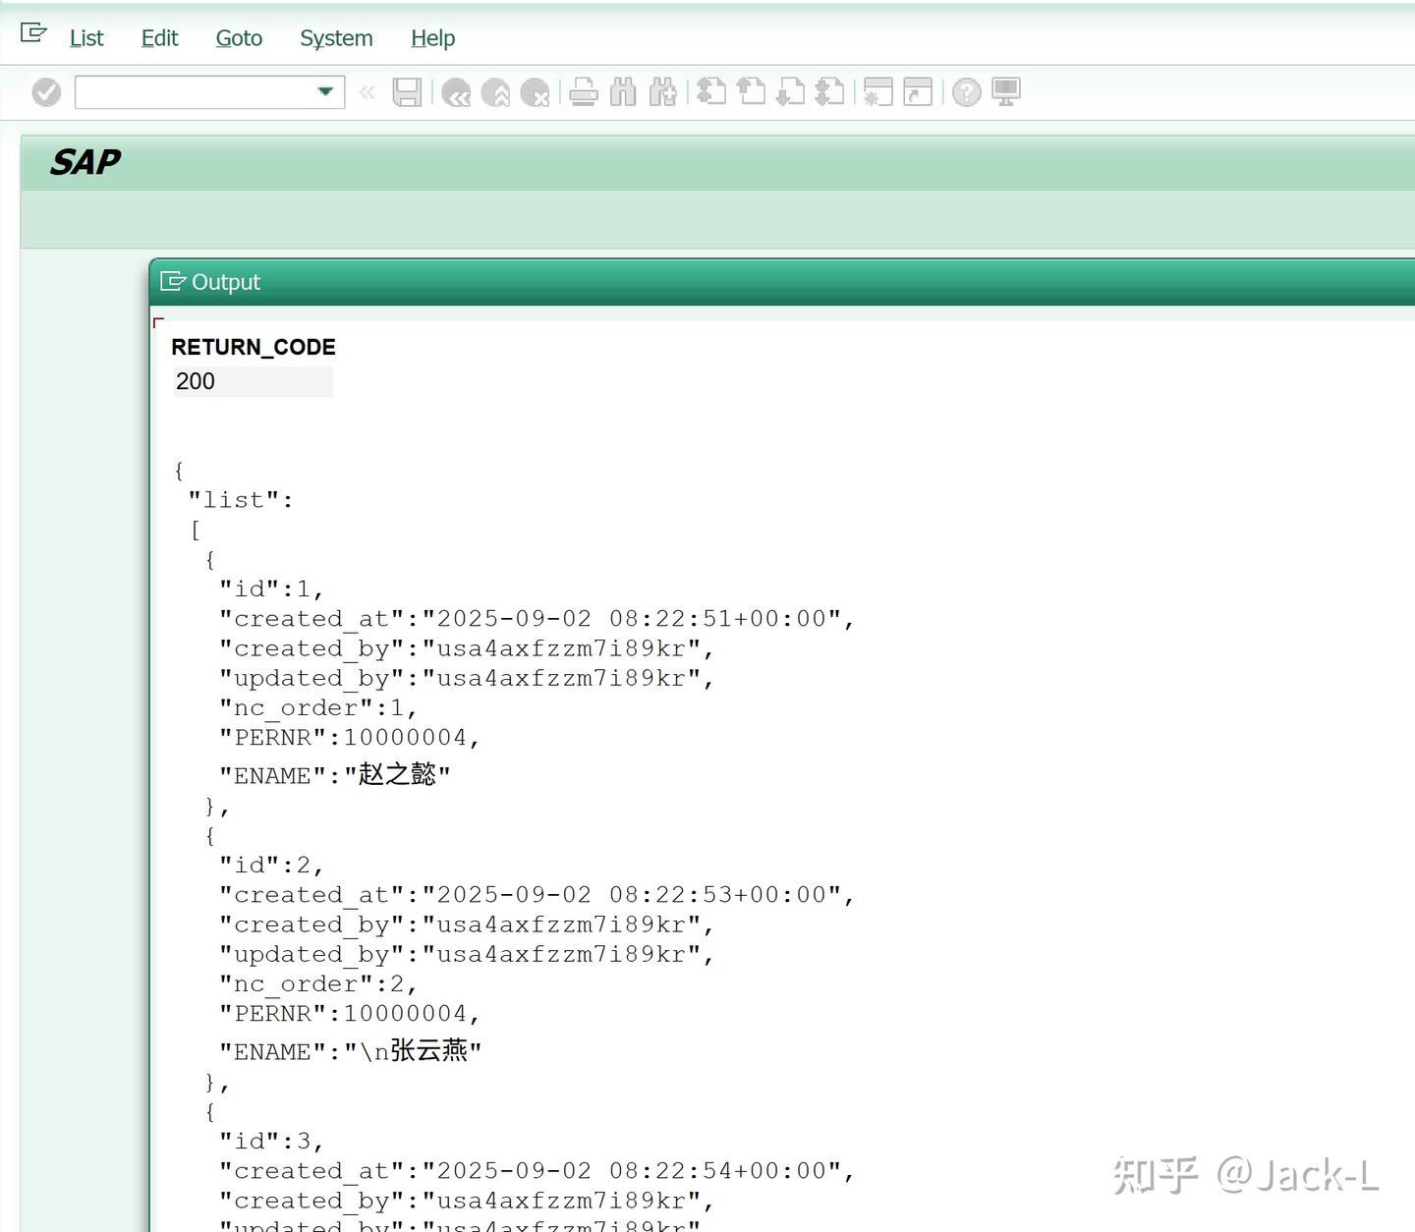Click the green Back arrow icon
Screen dimensions: 1415x1232
(x=456, y=92)
